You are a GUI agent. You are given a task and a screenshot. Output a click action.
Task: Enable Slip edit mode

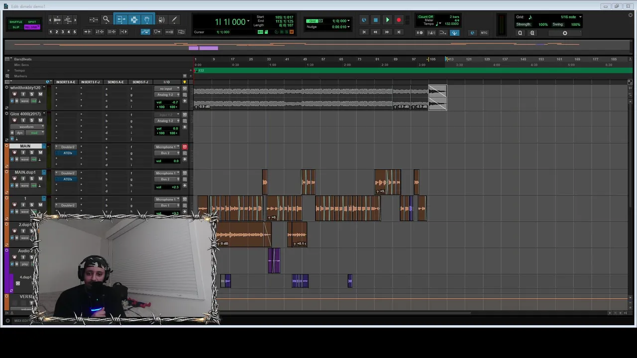coord(16,27)
